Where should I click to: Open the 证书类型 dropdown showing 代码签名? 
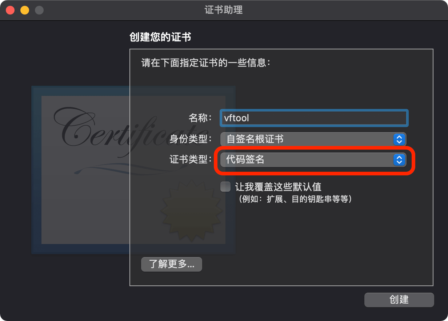pos(313,159)
